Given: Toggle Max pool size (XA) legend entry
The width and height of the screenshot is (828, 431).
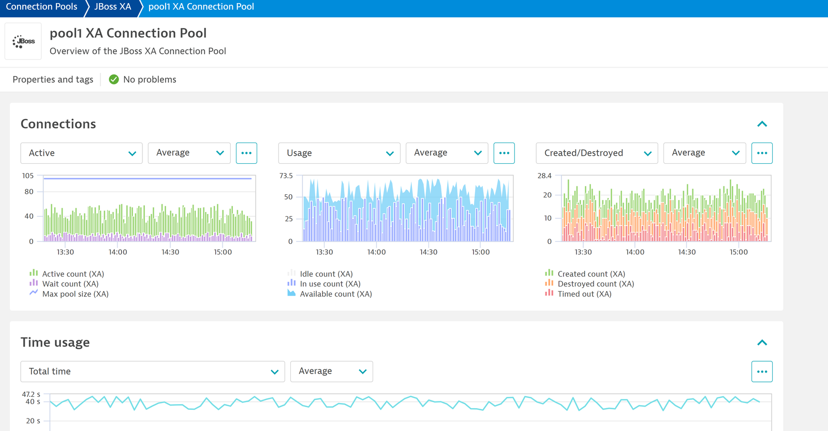Looking at the screenshot, I should coord(69,294).
